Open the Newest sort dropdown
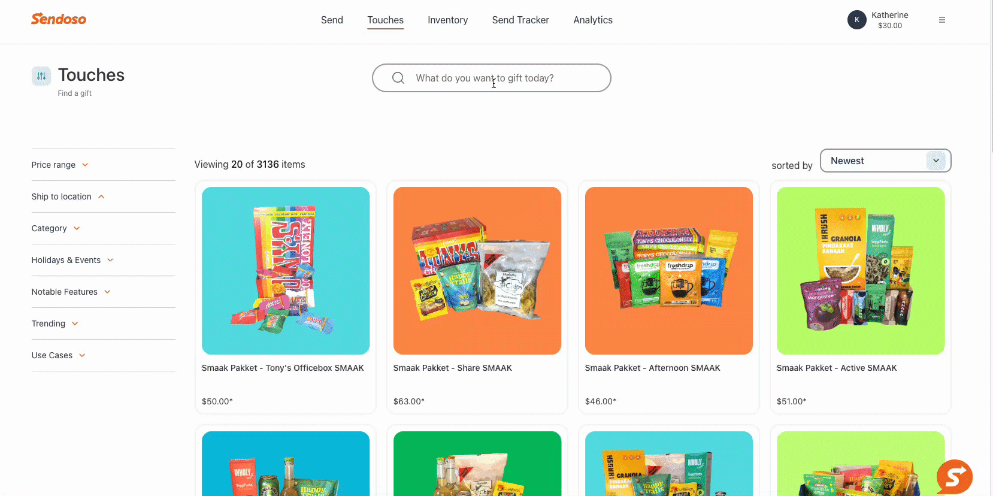 (x=885, y=161)
